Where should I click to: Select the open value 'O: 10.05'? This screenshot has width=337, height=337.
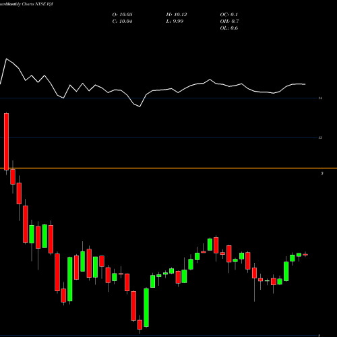click(x=122, y=15)
